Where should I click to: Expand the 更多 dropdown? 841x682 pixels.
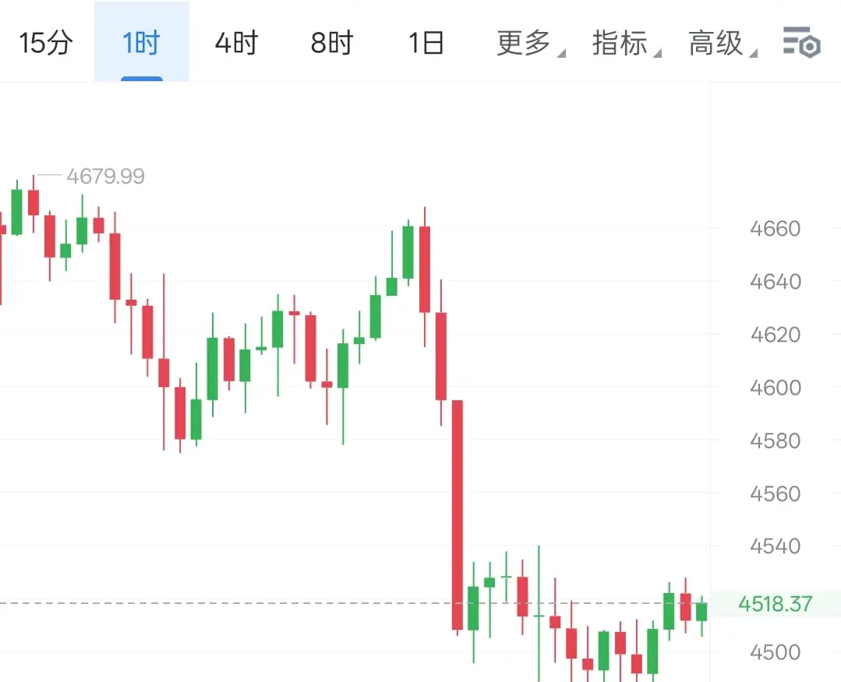pos(529,43)
